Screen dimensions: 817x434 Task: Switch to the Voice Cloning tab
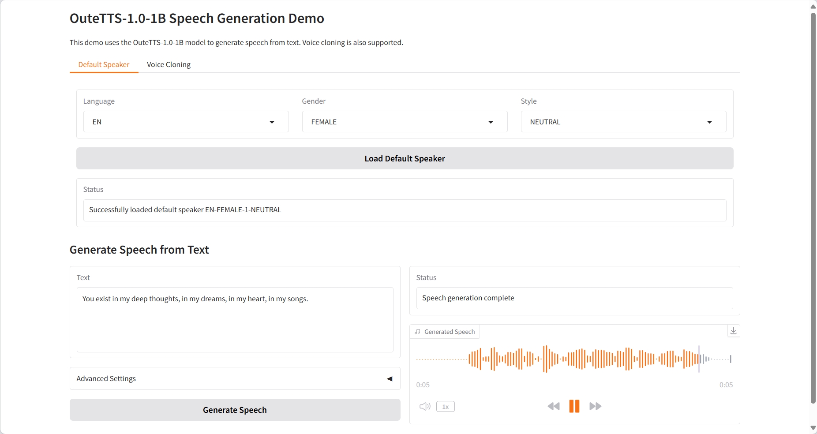click(169, 64)
